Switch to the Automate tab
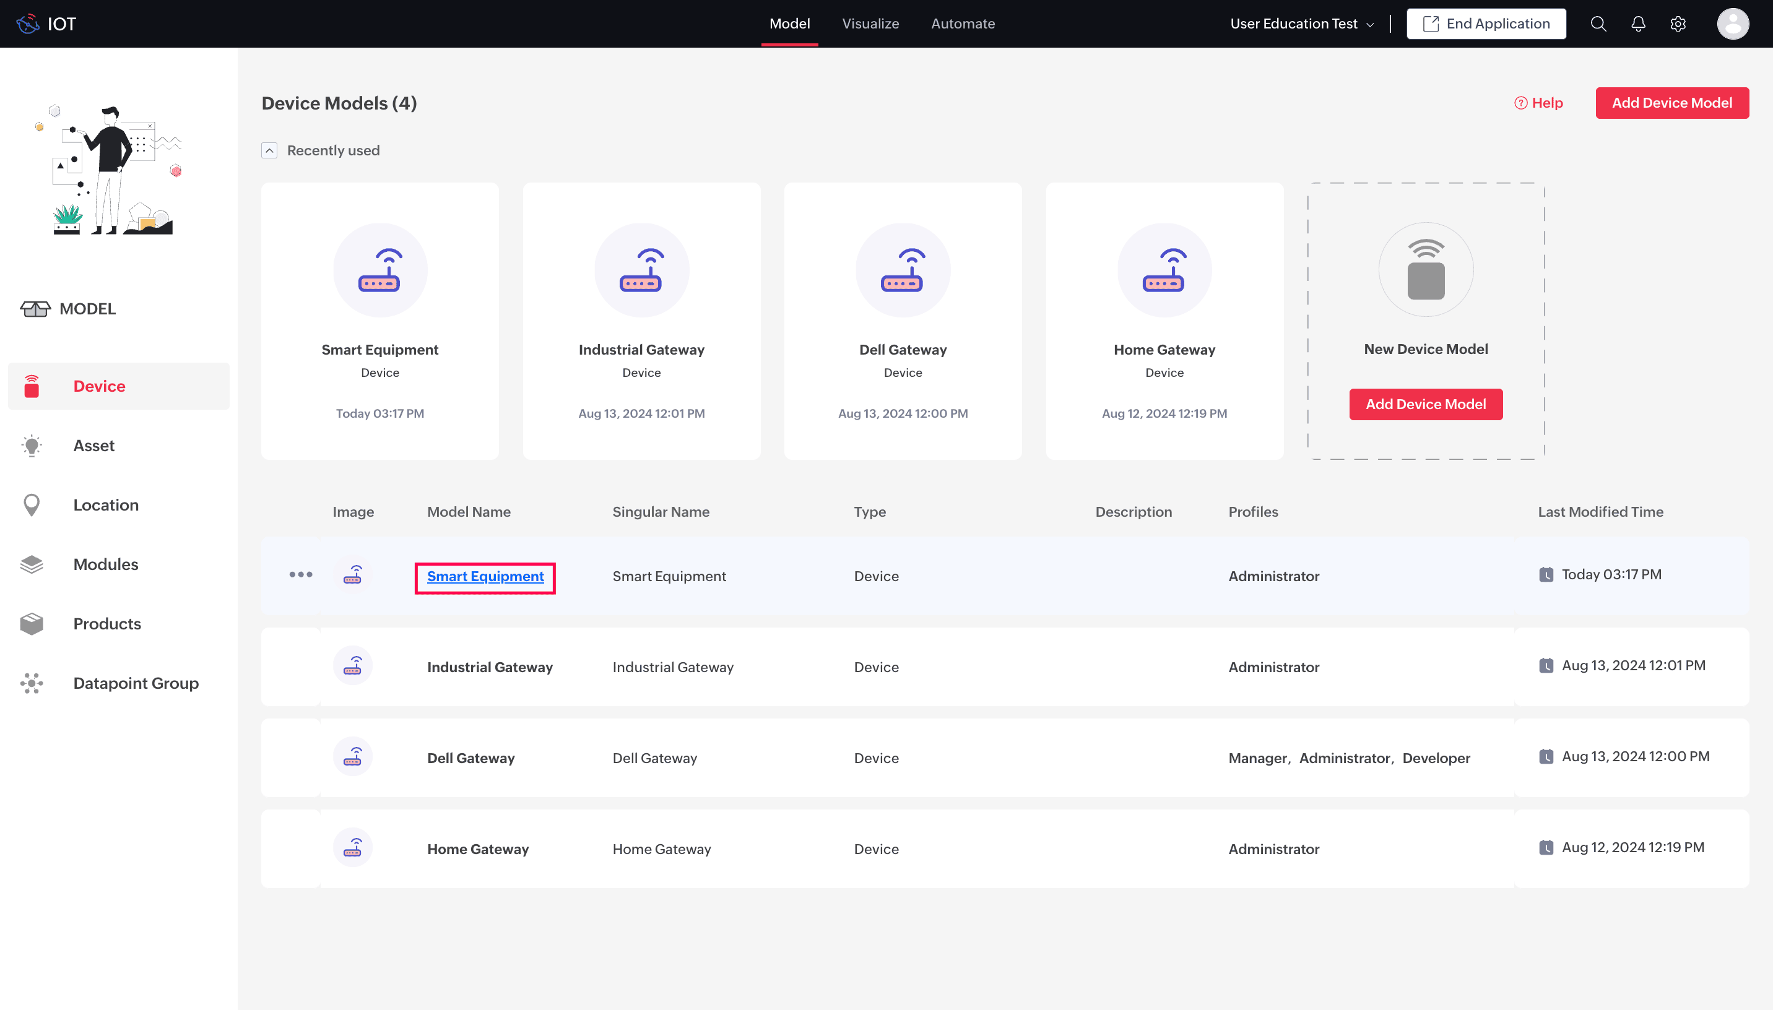 tap(962, 24)
